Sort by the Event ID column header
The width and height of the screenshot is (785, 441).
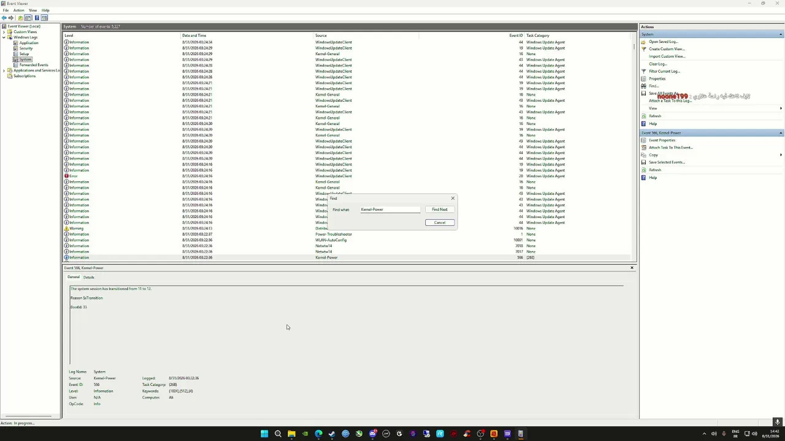[x=472, y=36]
